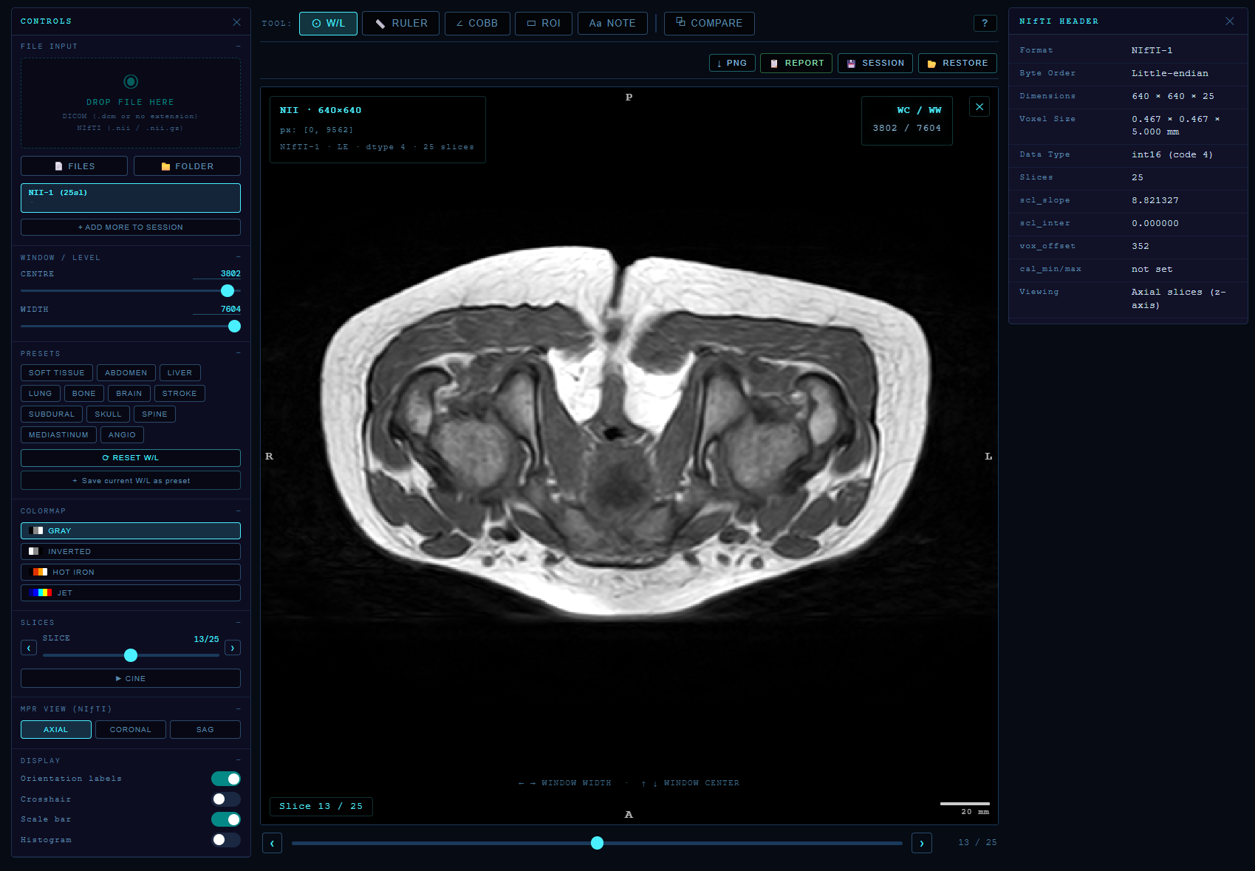The height and width of the screenshot is (871, 1255).
Task: Select the Note annotation tool
Action: (x=612, y=24)
